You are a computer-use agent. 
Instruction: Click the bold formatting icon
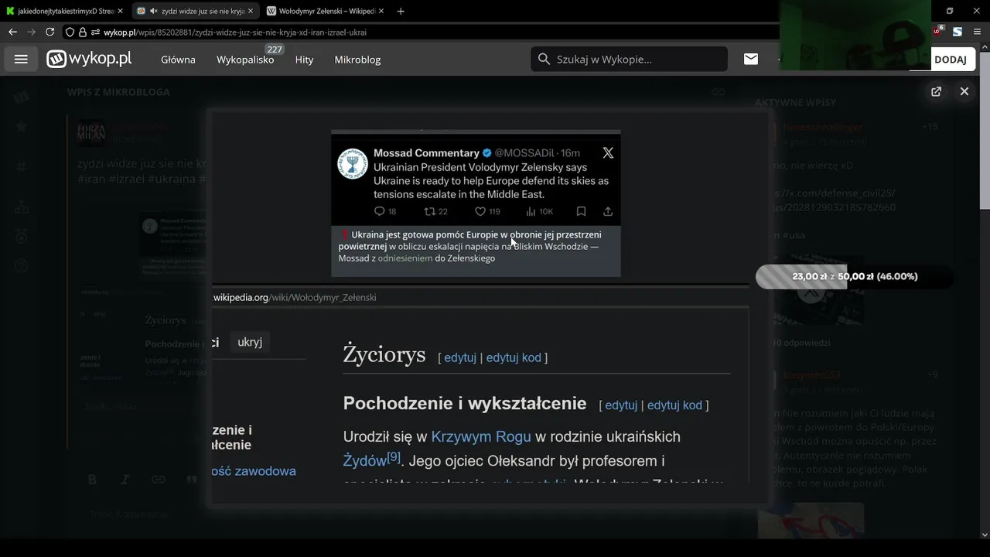92,480
